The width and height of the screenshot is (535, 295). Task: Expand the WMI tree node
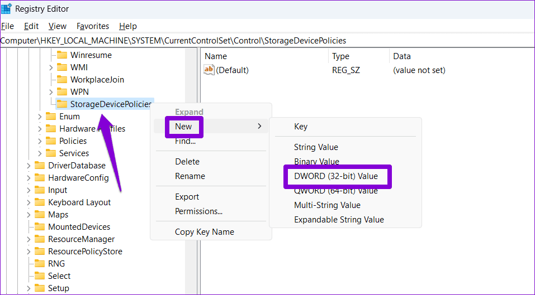(51, 67)
